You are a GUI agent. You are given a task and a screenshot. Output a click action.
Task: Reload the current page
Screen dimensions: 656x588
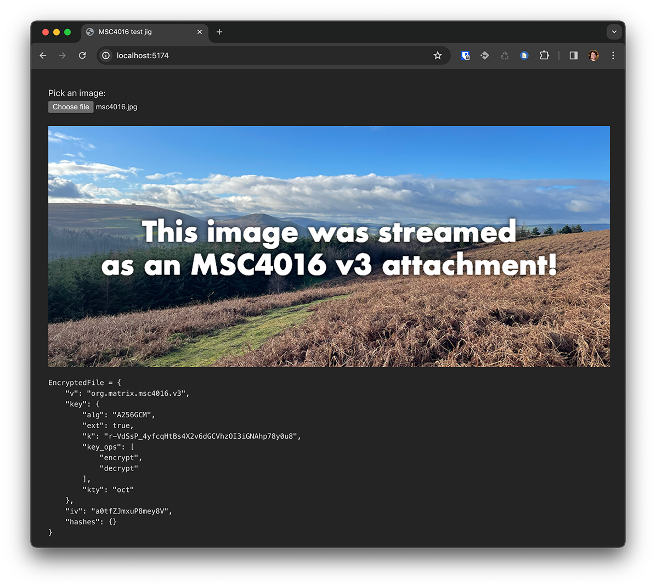pyautogui.click(x=82, y=55)
